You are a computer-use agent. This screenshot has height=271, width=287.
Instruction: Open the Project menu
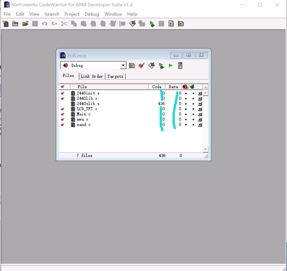(72, 14)
